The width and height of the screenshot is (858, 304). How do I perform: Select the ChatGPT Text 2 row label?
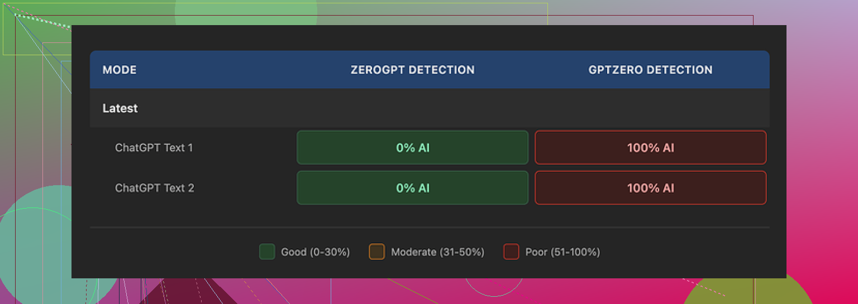155,188
